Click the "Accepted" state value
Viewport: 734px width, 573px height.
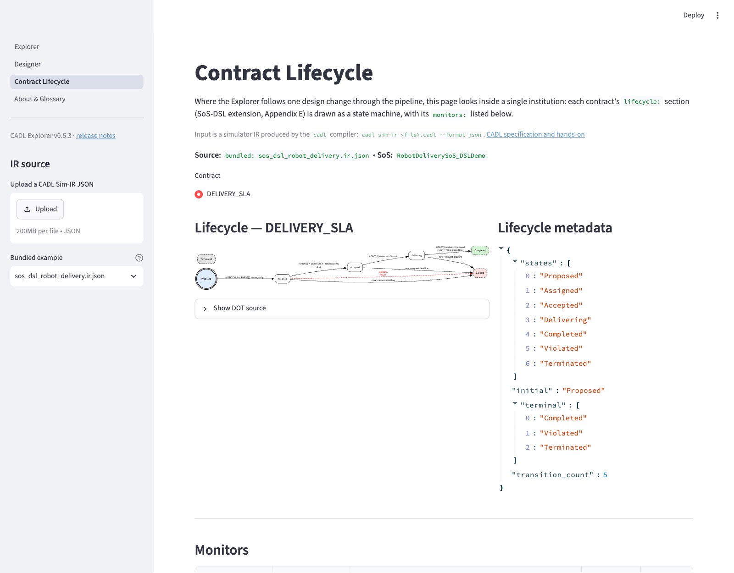pyautogui.click(x=561, y=305)
